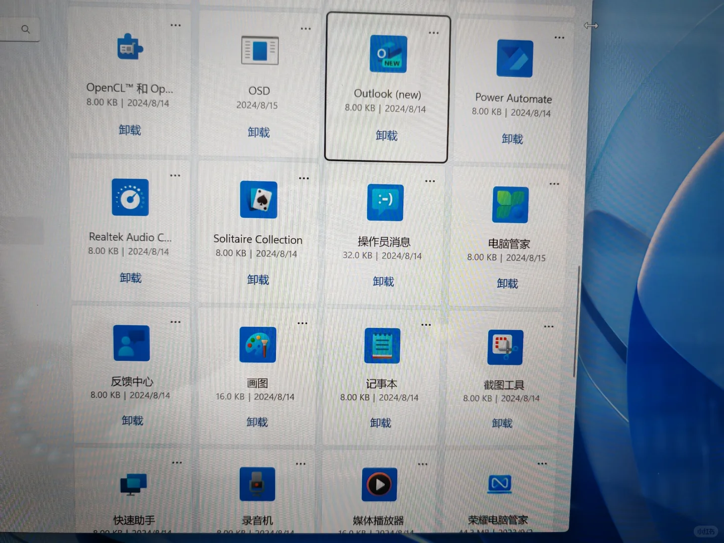The image size is (724, 543).
Task: Select the 快速助手 app name
Action: [134, 520]
